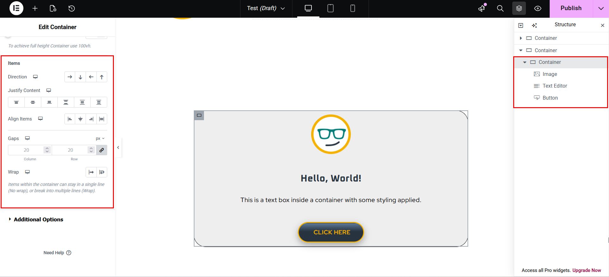The width and height of the screenshot is (609, 277).
Task: Expand first Container in Structure
Action: point(521,38)
